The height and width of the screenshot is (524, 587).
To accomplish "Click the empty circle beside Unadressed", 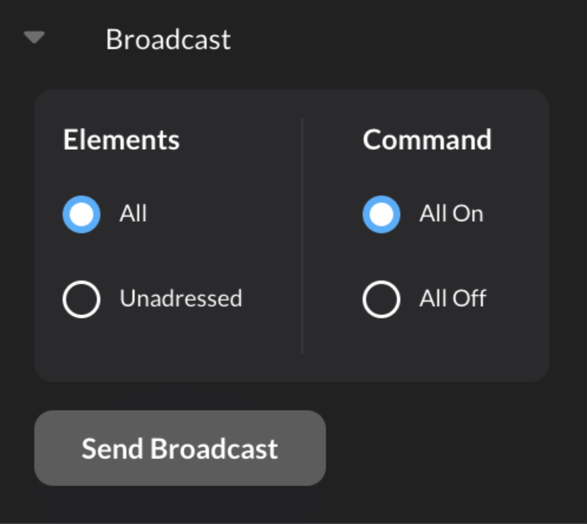I will (81, 299).
